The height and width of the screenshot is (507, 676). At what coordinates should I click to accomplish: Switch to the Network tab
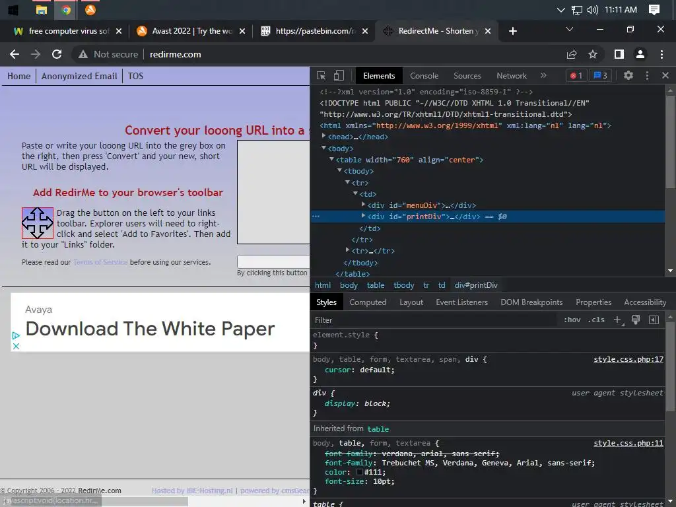[x=512, y=76]
